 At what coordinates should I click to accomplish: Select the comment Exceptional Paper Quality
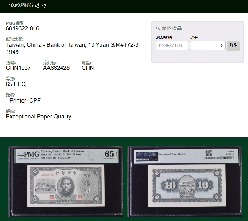tap(39, 117)
